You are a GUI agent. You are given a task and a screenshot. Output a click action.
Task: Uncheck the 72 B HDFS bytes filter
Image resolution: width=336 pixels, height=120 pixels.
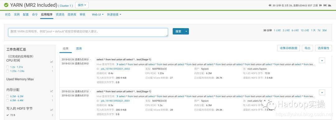pyautogui.click(x=8, y=115)
